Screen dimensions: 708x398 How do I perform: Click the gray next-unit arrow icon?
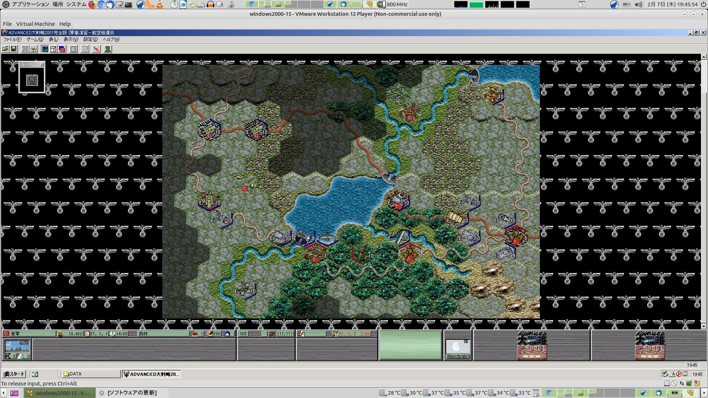pyautogui.click(x=25, y=49)
